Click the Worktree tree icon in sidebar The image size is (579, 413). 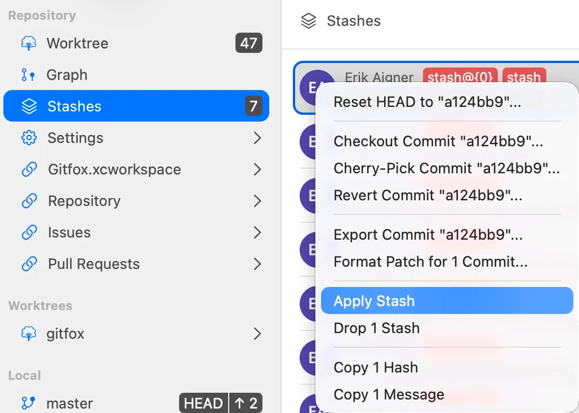pyautogui.click(x=29, y=43)
